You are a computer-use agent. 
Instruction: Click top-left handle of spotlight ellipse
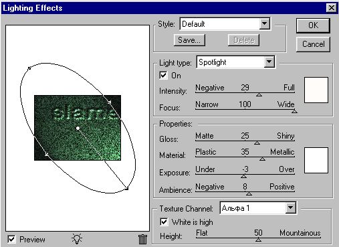coord(29,68)
